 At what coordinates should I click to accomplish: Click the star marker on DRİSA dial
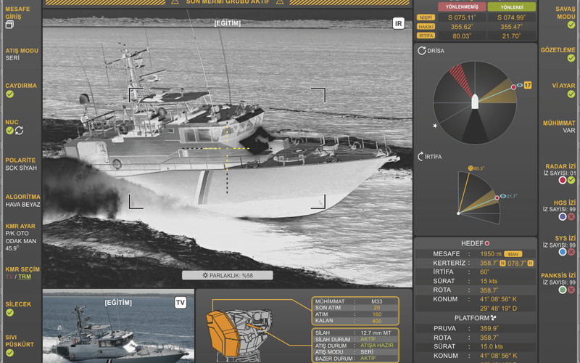pos(435,126)
